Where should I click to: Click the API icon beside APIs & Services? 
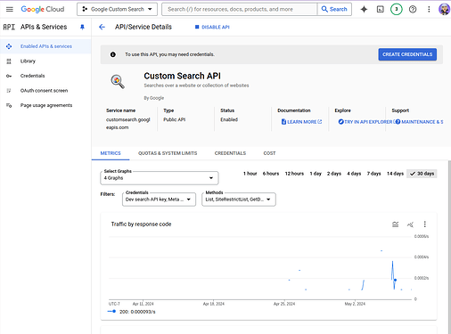coord(9,27)
